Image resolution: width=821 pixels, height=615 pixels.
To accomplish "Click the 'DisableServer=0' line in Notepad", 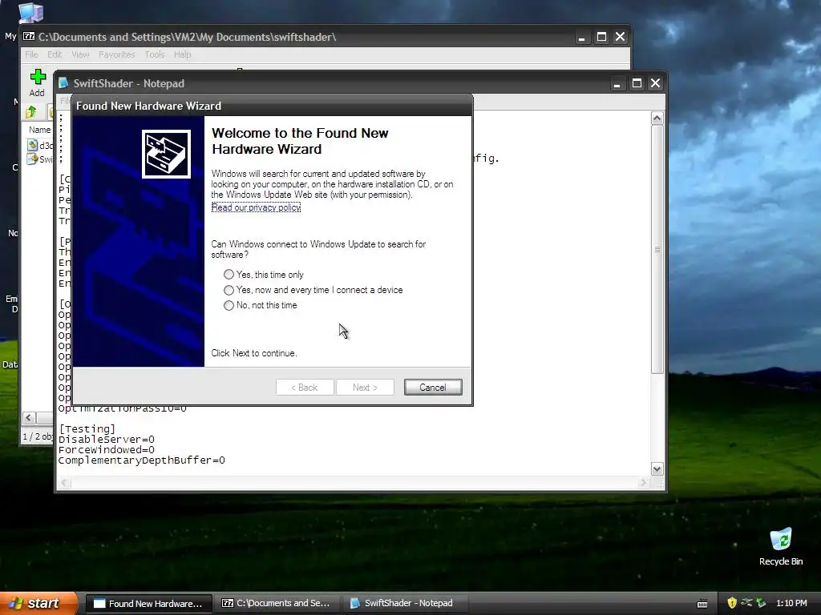I will 107,440.
